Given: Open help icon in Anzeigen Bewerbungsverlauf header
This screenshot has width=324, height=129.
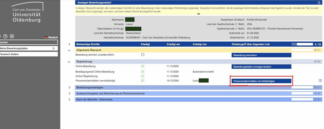Looking at the screenshot, I should coord(319,2).
